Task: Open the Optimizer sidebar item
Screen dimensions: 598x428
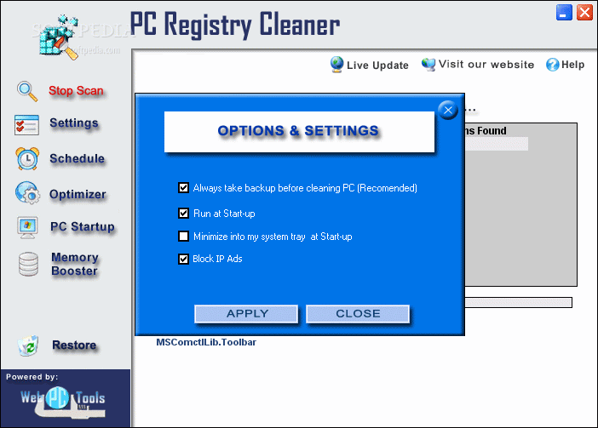Action: (x=78, y=194)
